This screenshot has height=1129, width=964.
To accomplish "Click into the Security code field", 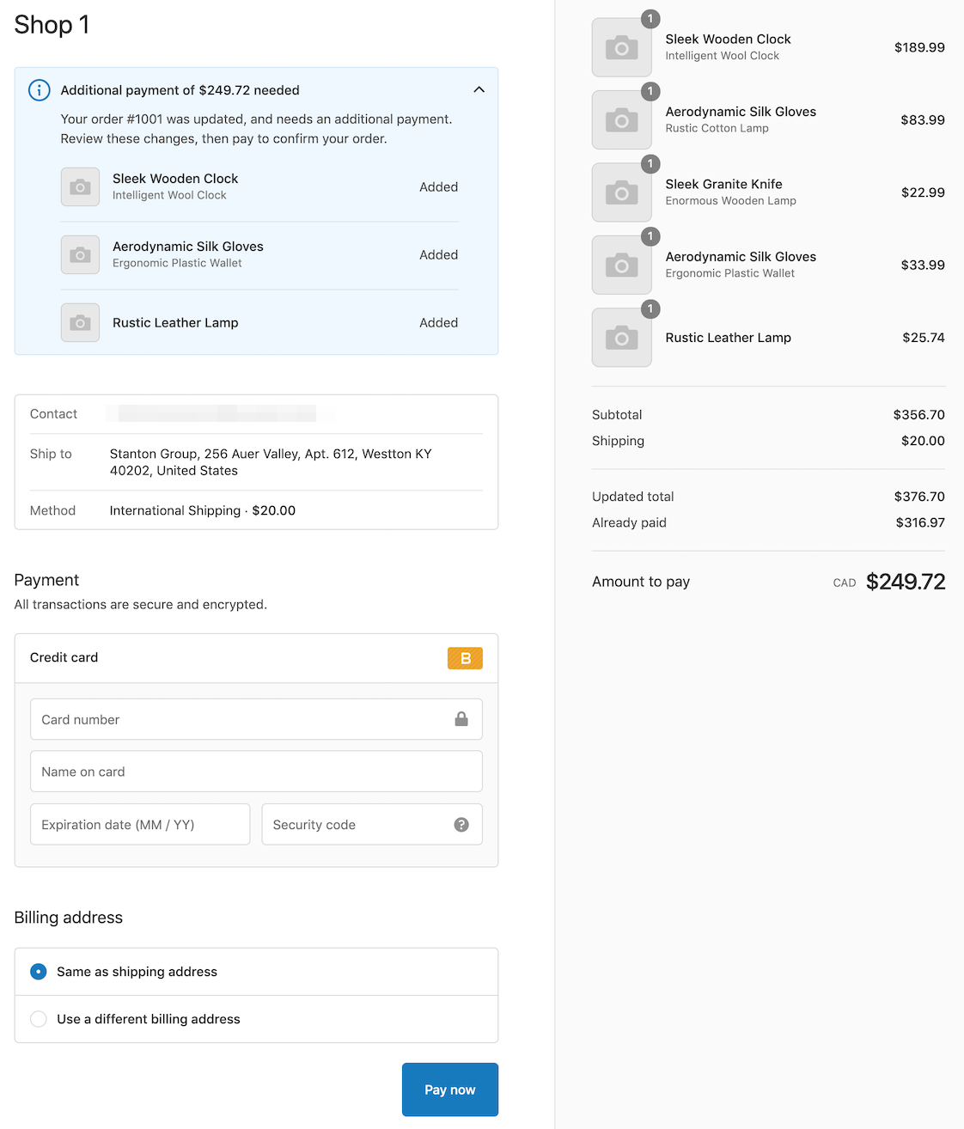I will [x=357, y=825].
